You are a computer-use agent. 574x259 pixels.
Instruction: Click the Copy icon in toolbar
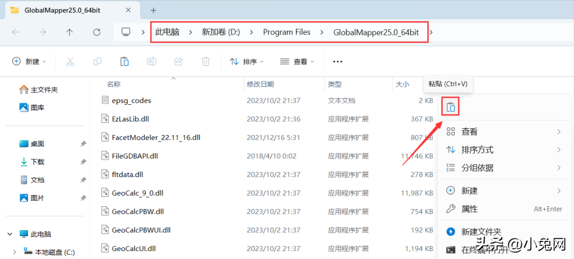pos(97,62)
